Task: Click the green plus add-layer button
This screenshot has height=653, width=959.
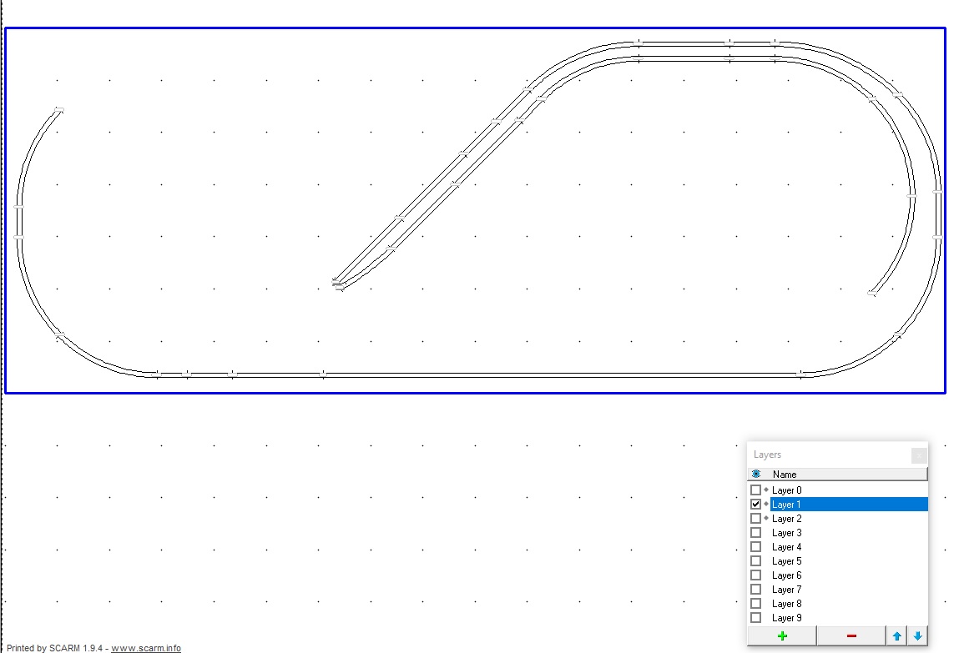Action: 781,635
